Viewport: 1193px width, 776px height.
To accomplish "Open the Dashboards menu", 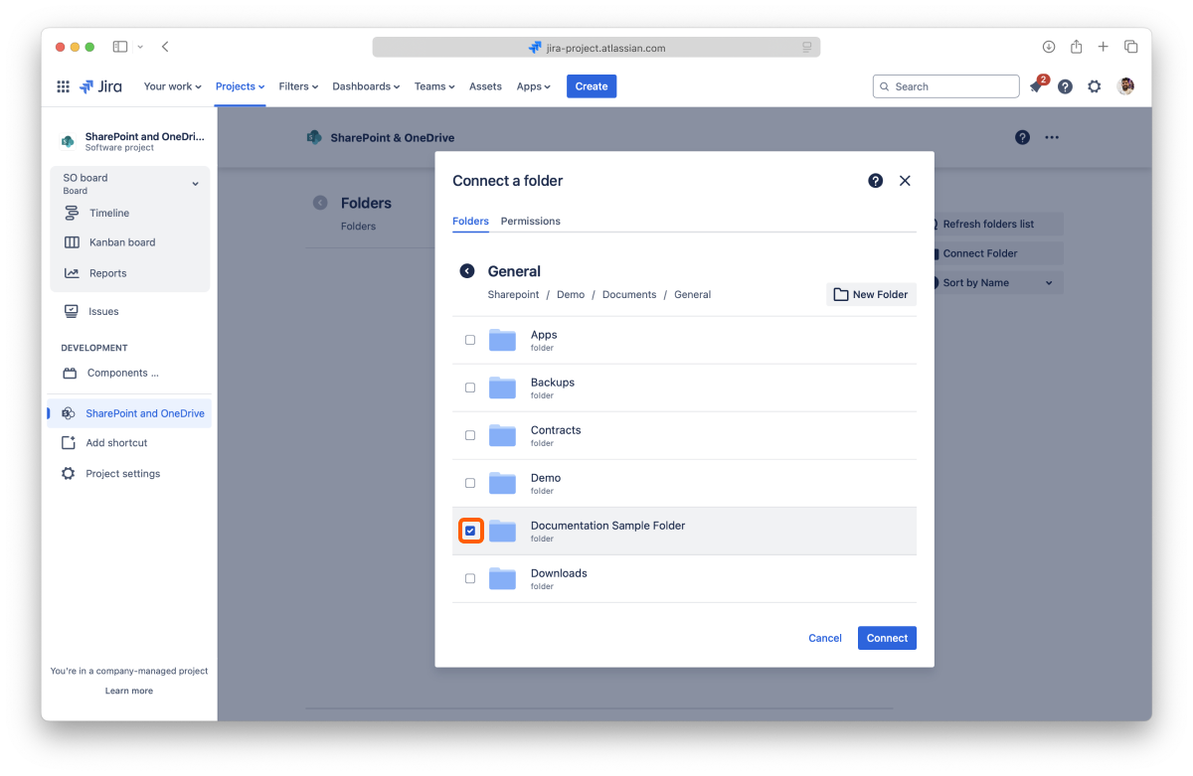I will click(x=366, y=86).
